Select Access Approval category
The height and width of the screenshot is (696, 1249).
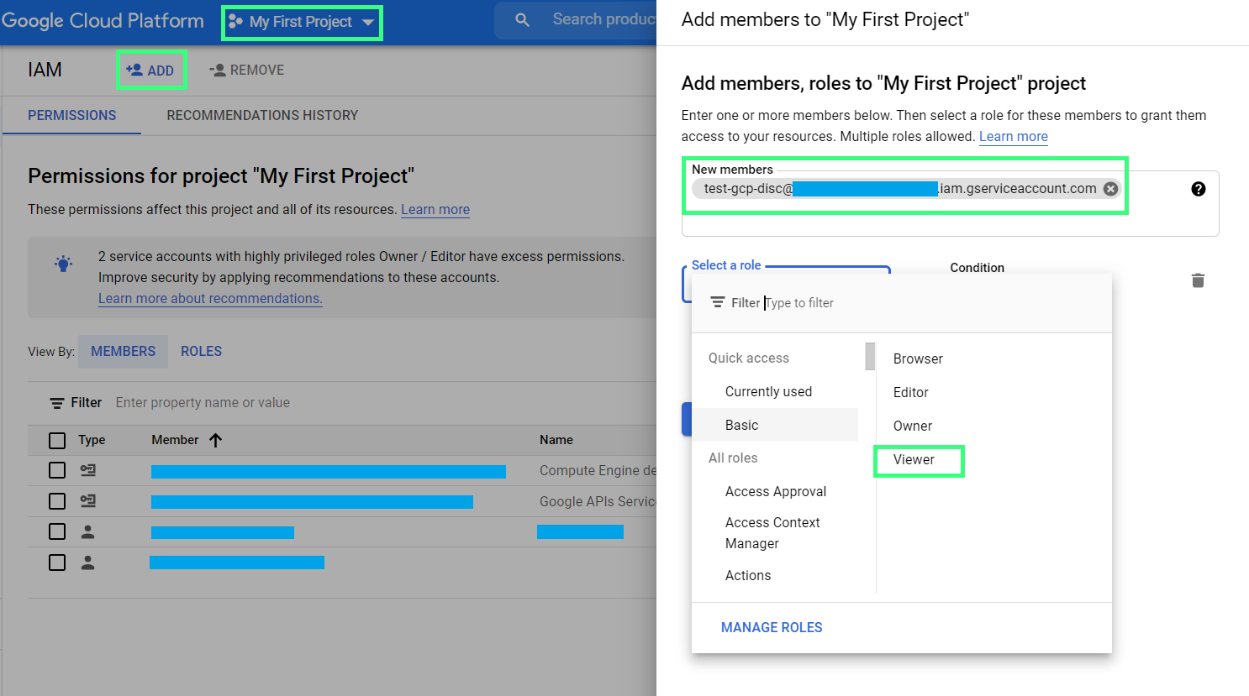[x=775, y=491]
